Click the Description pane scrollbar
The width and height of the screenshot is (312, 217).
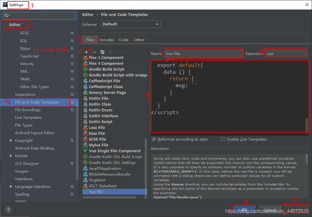[x=307, y=159]
